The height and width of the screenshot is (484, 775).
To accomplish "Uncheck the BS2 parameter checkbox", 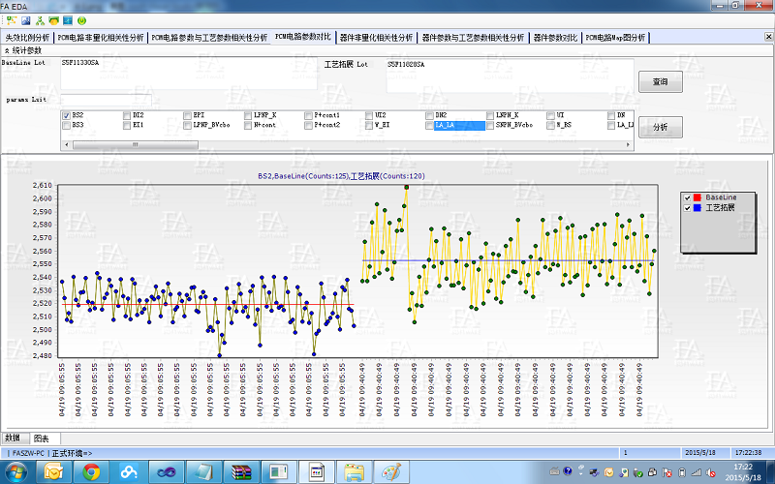I will pos(66,115).
